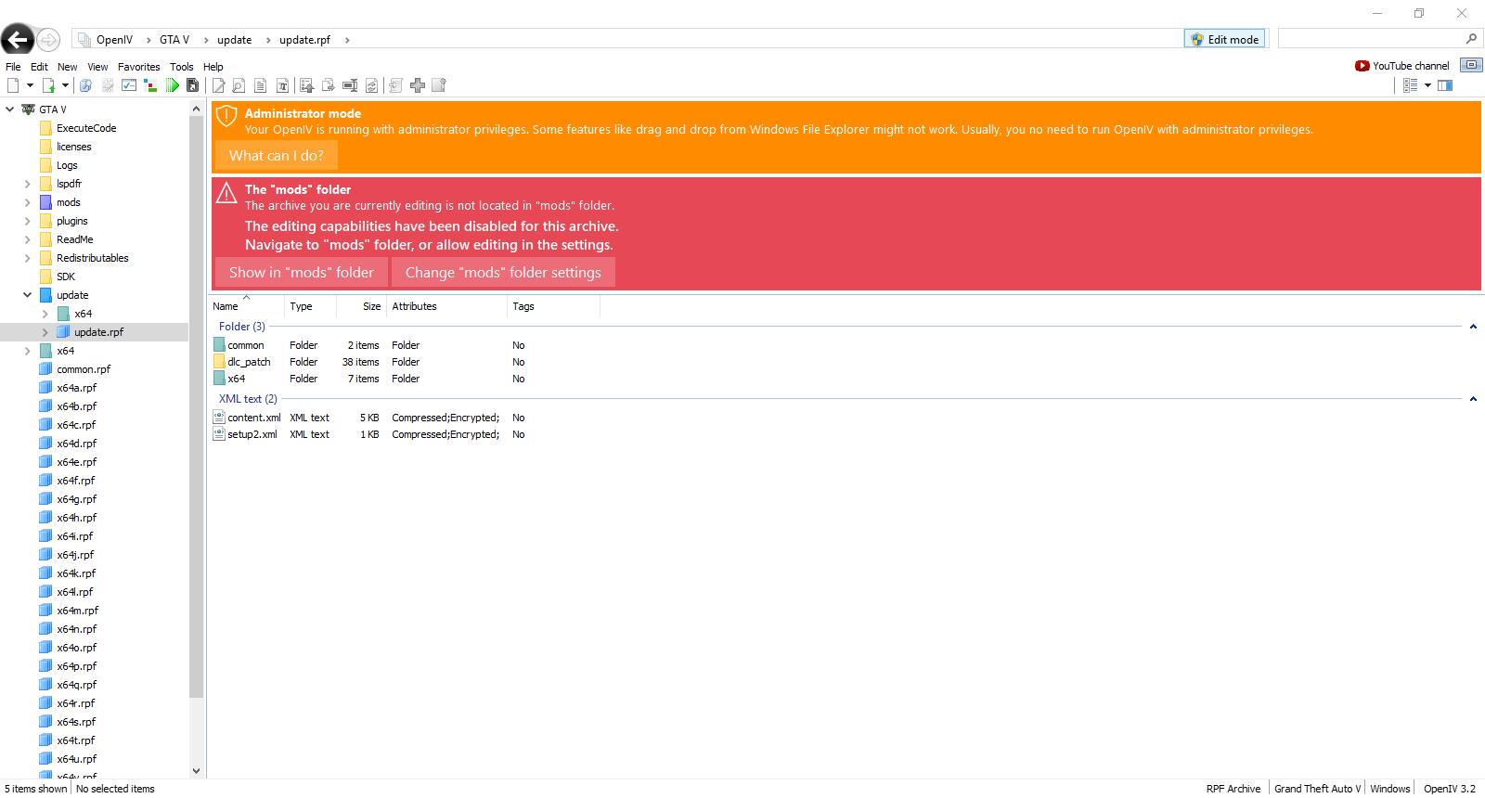Image resolution: width=1485 pixels, height=798 pixels.
Task: Click the red YouTube play icon
Action: pos(1362,66)
